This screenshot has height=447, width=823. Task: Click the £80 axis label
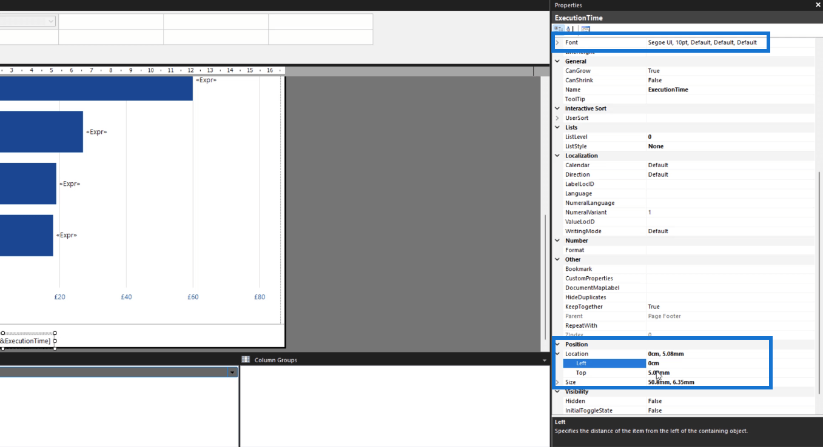(260, 297)
